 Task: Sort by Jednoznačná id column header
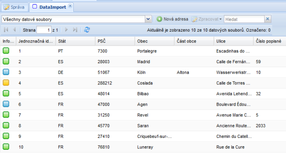click(36, 41)
